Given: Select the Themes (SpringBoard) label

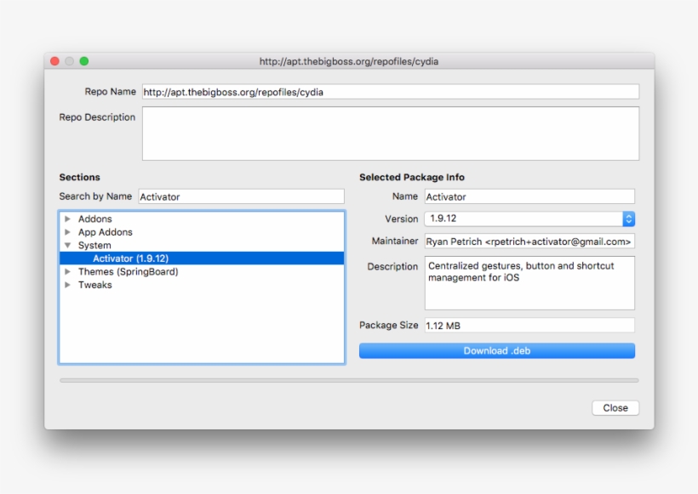Looking at the screenshot, I should coord(129,272).
